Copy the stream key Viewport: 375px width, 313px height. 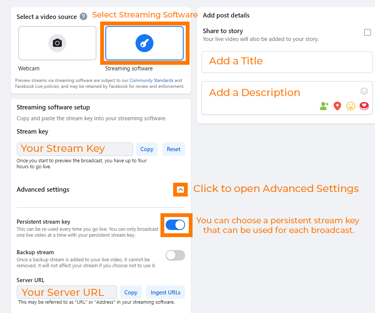tap(147, 149)
